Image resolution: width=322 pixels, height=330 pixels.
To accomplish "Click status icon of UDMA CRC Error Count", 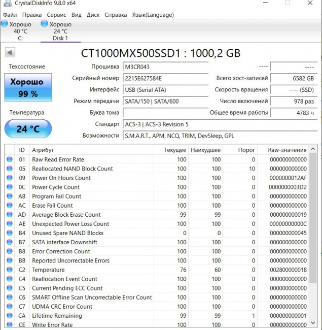I will coord(10,306).
